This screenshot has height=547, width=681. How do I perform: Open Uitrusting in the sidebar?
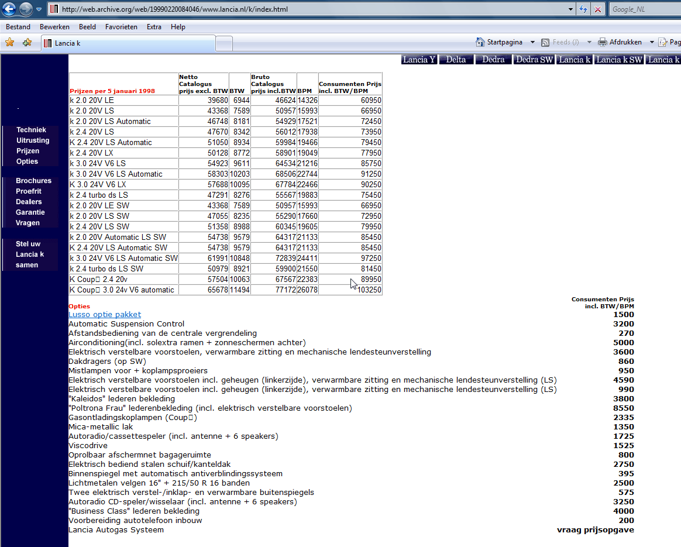[x=33, y=140]
